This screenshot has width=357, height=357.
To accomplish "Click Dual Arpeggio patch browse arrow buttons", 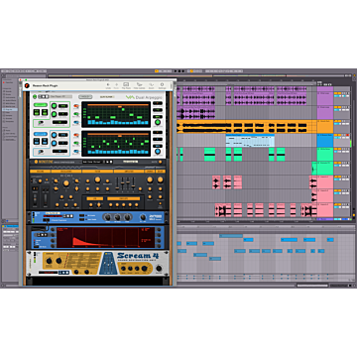I will 45,96.
